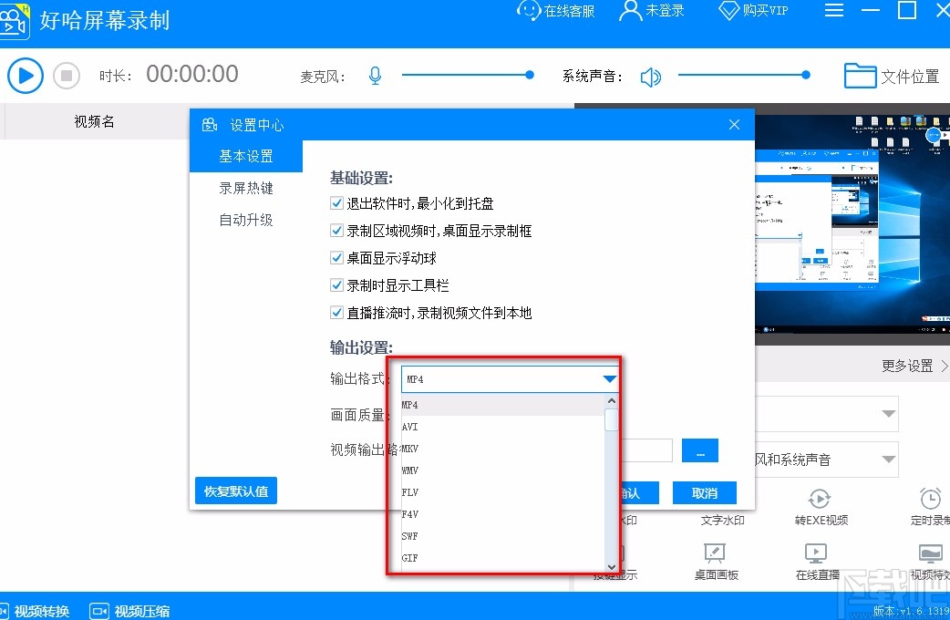Open the text watermark tool
The width and height of the screenshot is (950, 620).
pos(722,520)
